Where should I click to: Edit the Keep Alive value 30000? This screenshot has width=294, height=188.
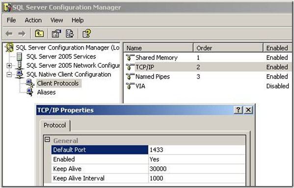click(x=197, y=169)
